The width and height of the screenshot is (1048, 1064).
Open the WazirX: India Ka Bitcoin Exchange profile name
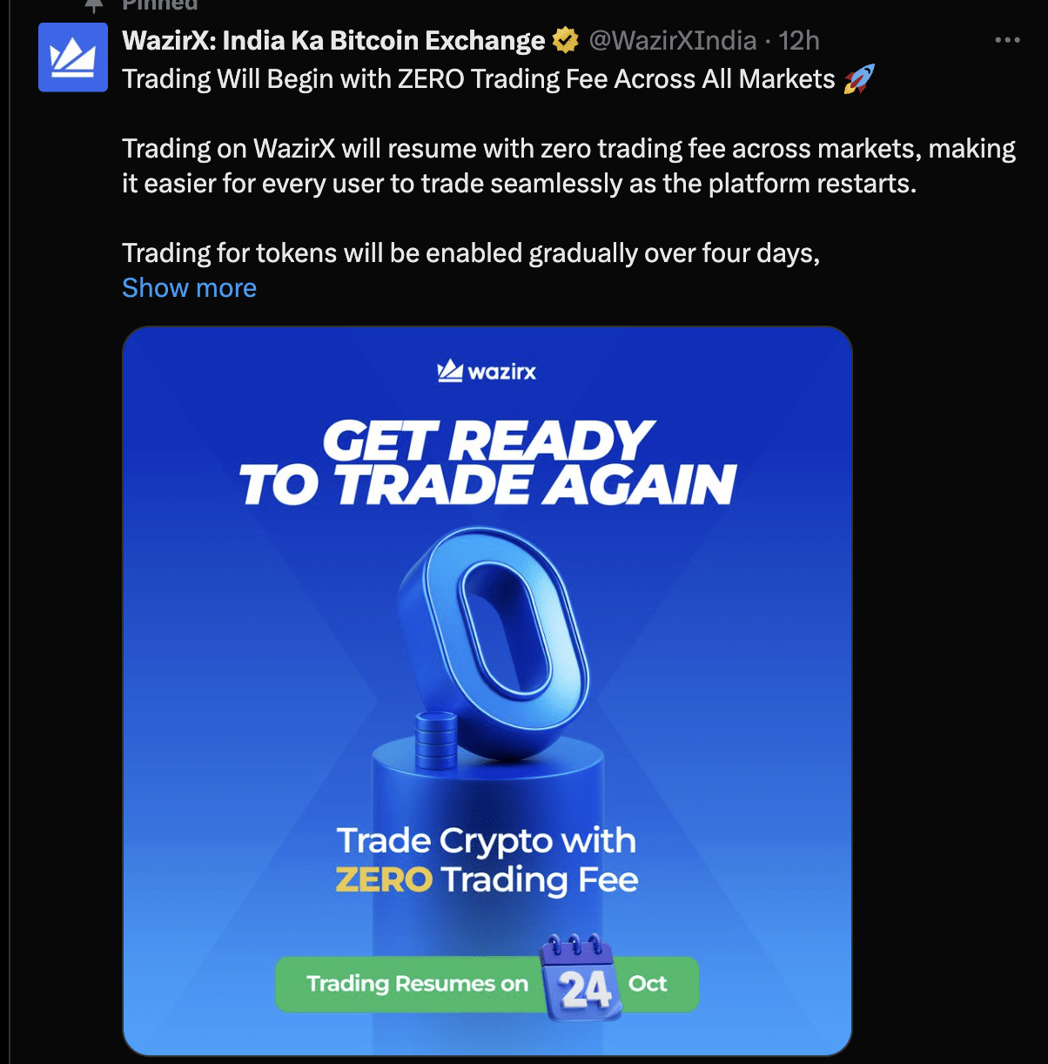[x=333, y=40]
